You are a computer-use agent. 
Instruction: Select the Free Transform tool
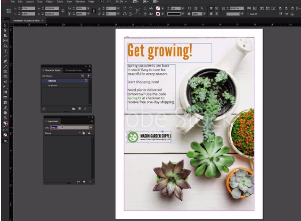click(x=5, y=87)
